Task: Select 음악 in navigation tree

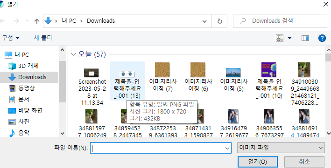Action: coord(24,133)
